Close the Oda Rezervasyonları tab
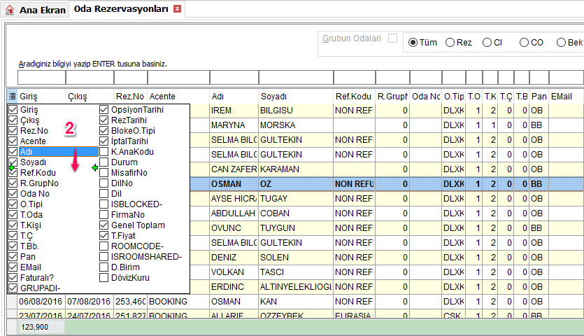The width and height of the screenshot is (584, 336). [178, 9]
